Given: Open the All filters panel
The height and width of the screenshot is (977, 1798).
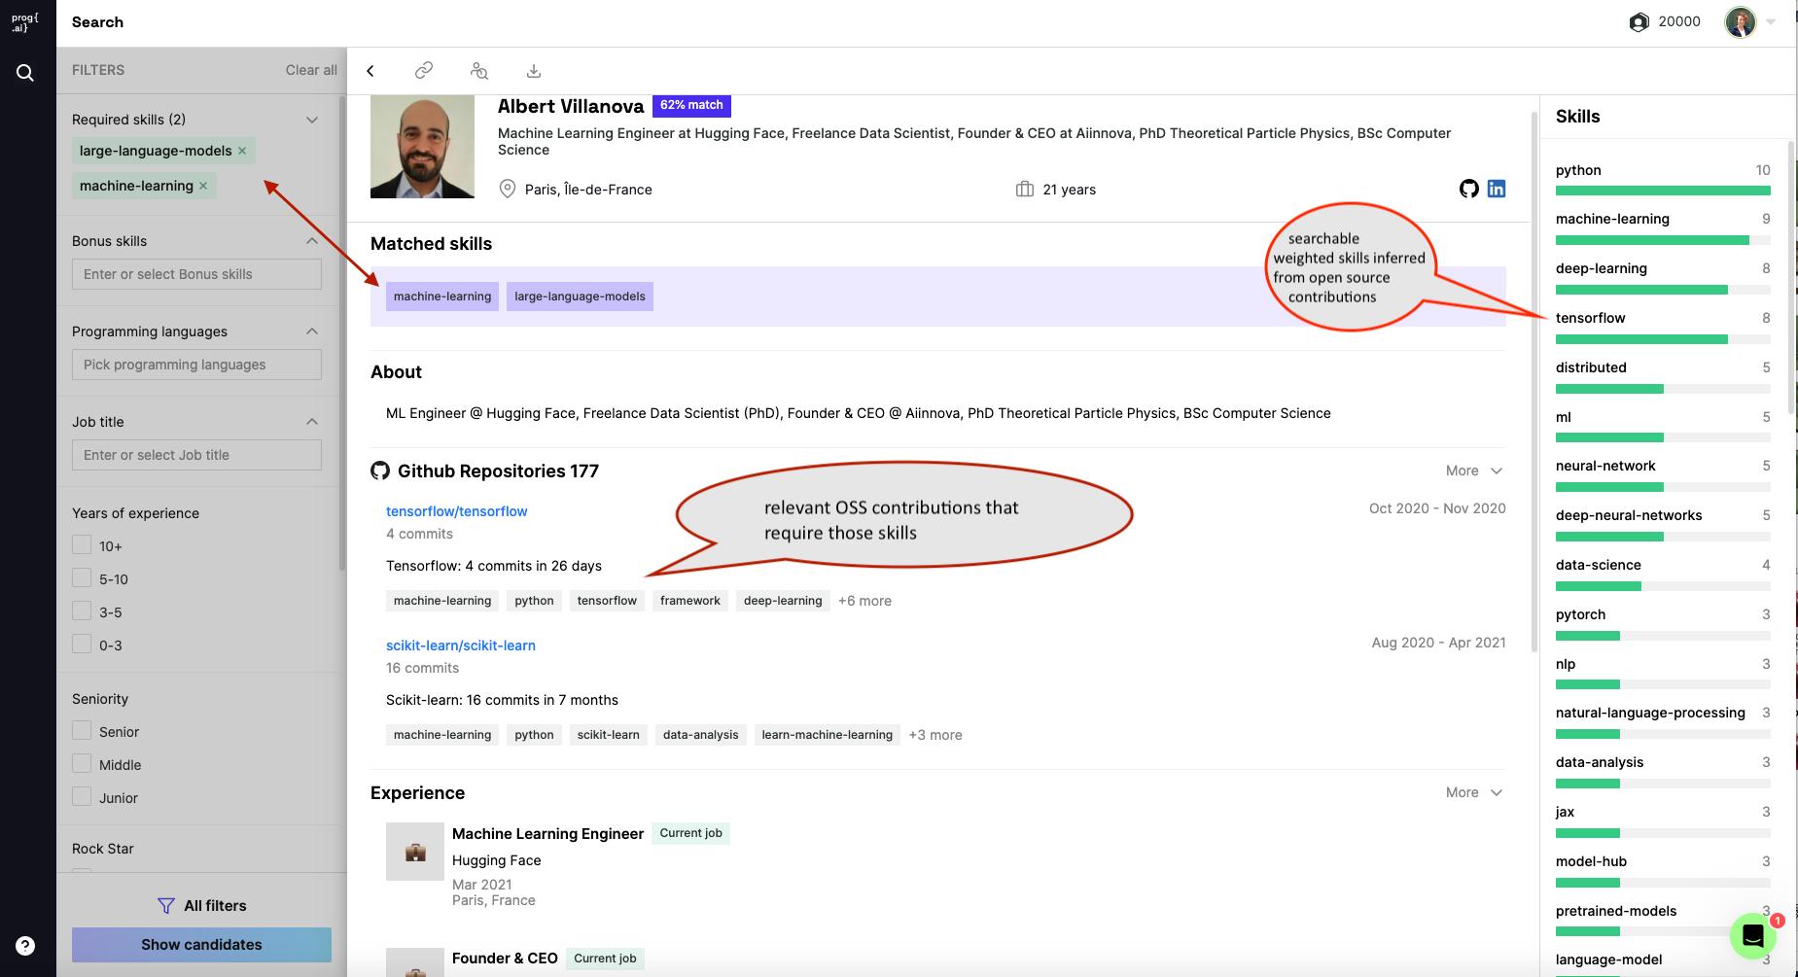Looking at the screenshot, I should pos(202,905).
